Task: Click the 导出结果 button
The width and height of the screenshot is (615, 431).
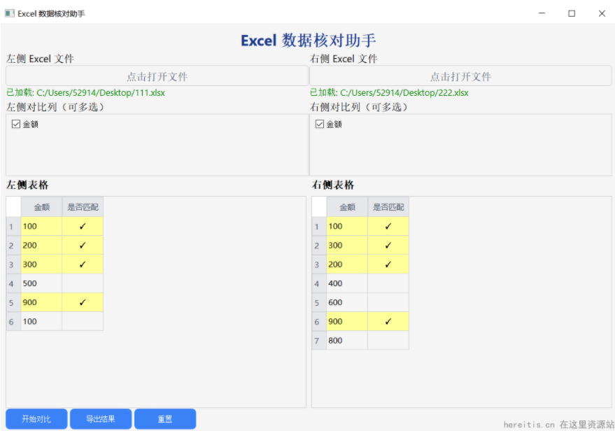Action: point(101,419)
